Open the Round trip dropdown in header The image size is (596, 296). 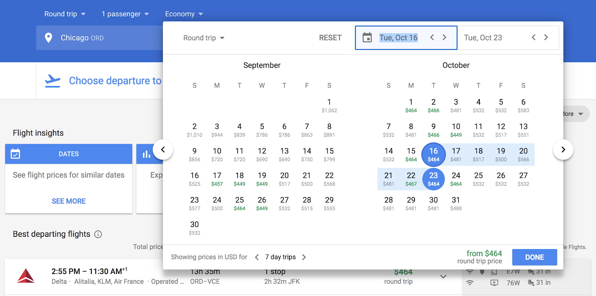click(x=65, y=14)
